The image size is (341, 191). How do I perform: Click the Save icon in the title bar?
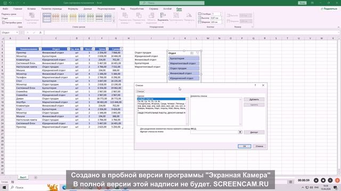(5, 3)
